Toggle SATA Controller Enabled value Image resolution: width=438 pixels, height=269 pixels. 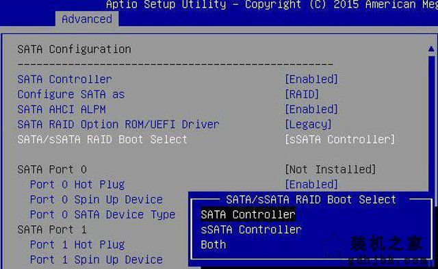coord(311,79)
